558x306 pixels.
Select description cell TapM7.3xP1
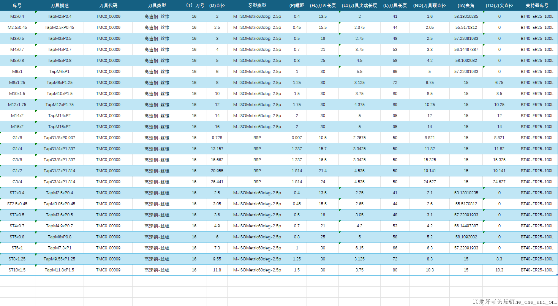click(x=59, y=248)
